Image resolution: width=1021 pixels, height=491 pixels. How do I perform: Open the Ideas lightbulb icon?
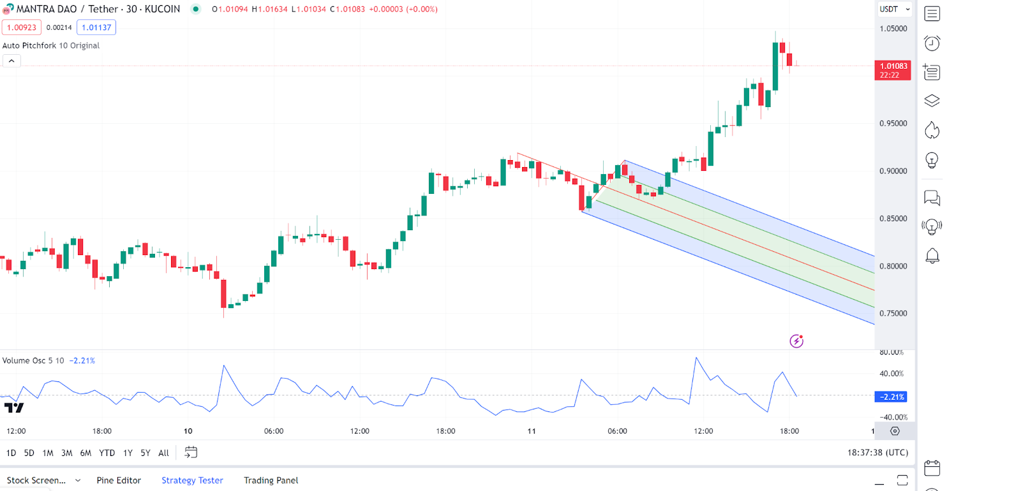(x=932, y=160)
